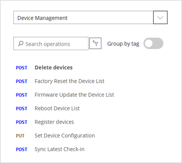
Task: Expand the Device Management dropdown chevron
Action: point(160,18)
